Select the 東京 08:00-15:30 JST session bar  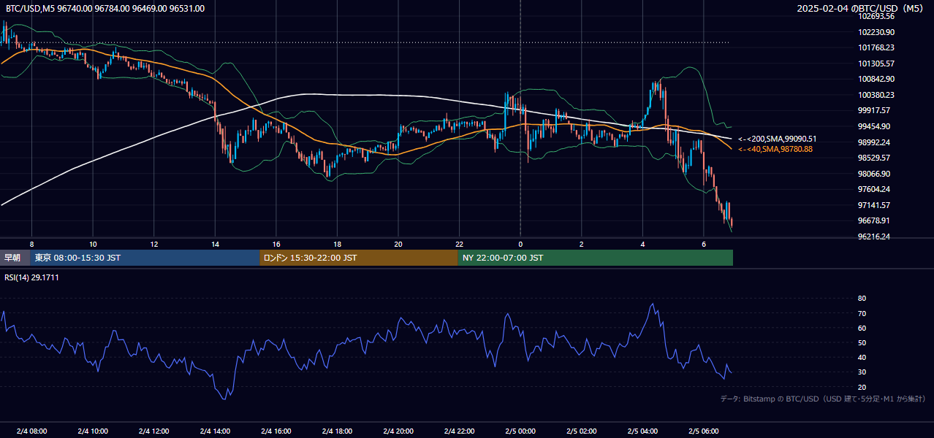[x=145, y=258]
